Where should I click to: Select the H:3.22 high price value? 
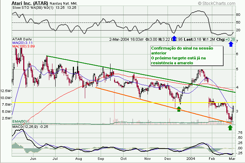click(164, 39)
